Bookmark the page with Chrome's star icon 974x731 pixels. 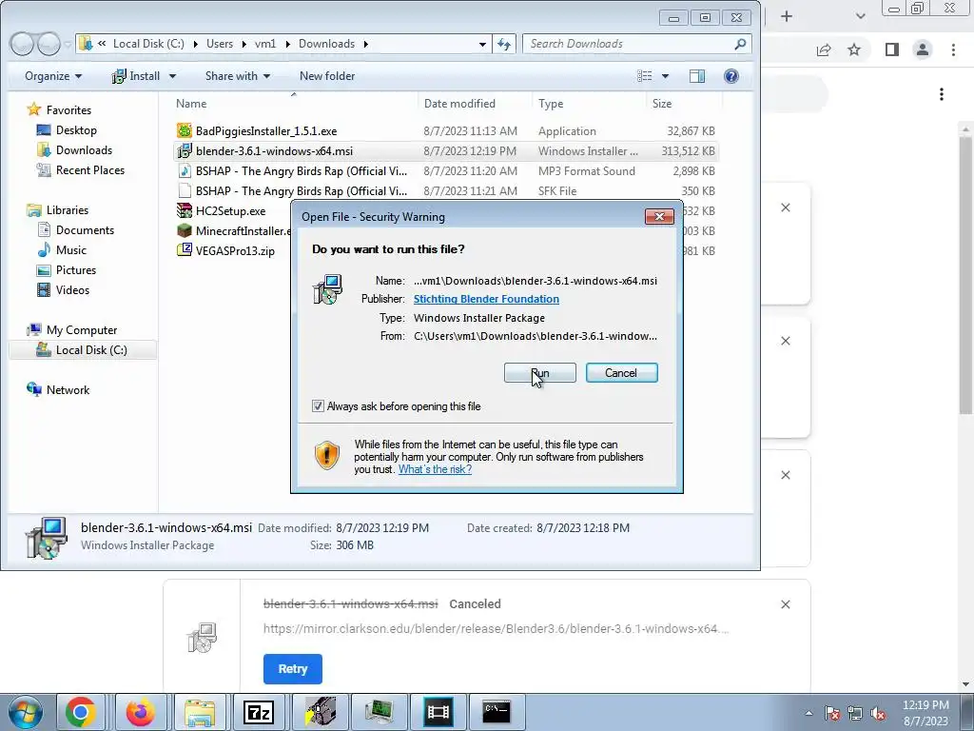(x=854, y=49)
